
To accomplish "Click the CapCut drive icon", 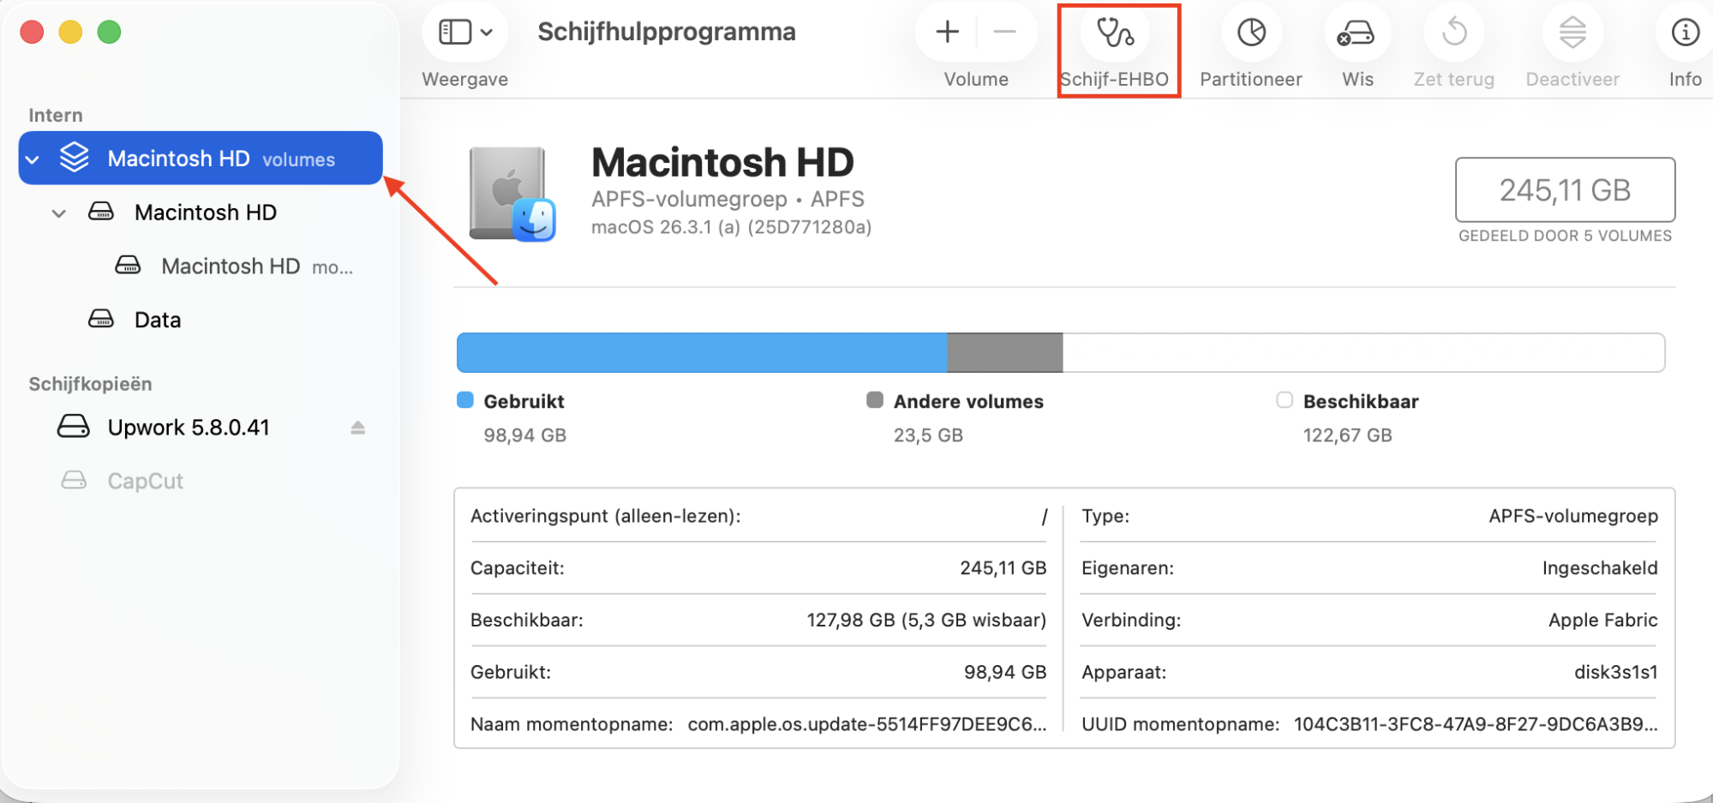I will point(74,480).
